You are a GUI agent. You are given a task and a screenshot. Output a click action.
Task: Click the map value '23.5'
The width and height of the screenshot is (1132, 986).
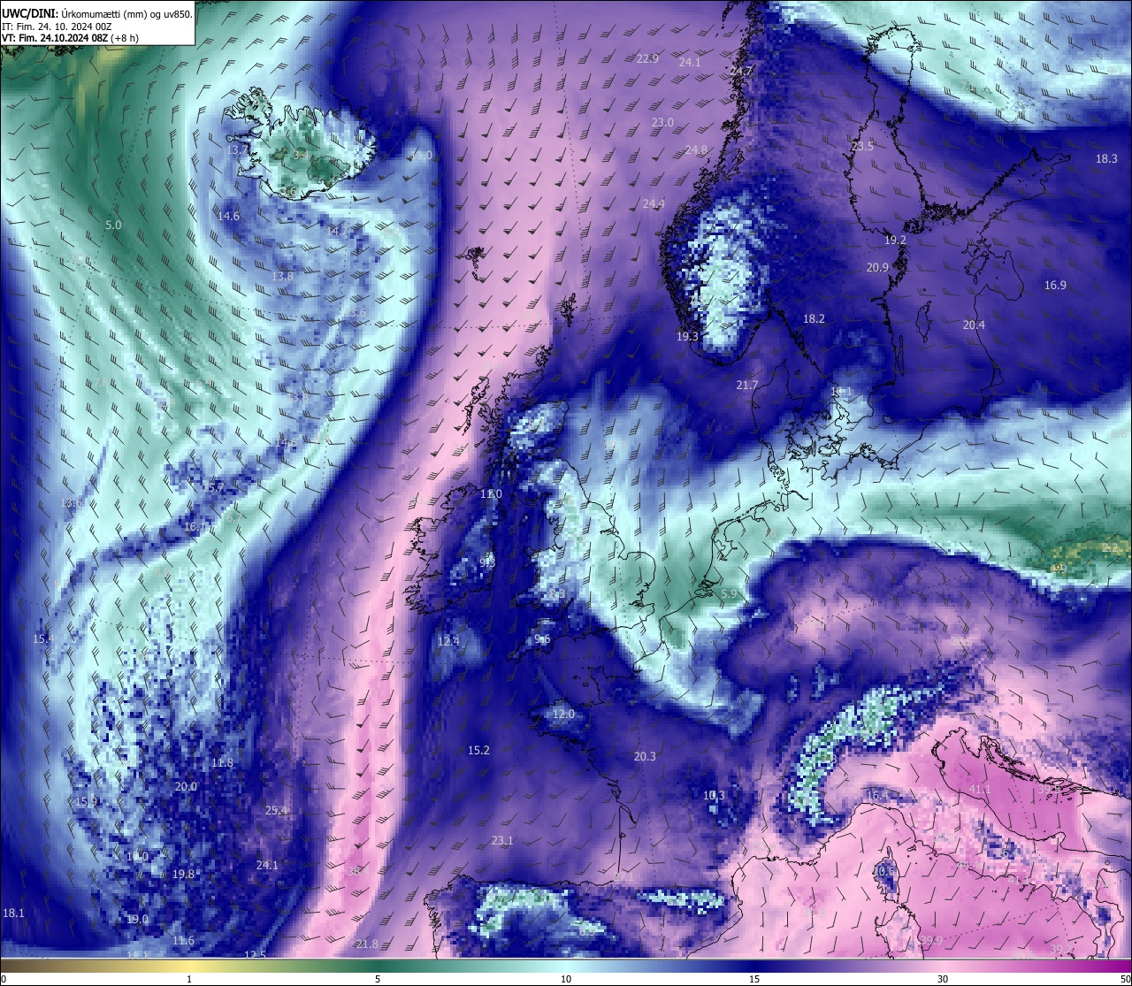pos(862,146)
